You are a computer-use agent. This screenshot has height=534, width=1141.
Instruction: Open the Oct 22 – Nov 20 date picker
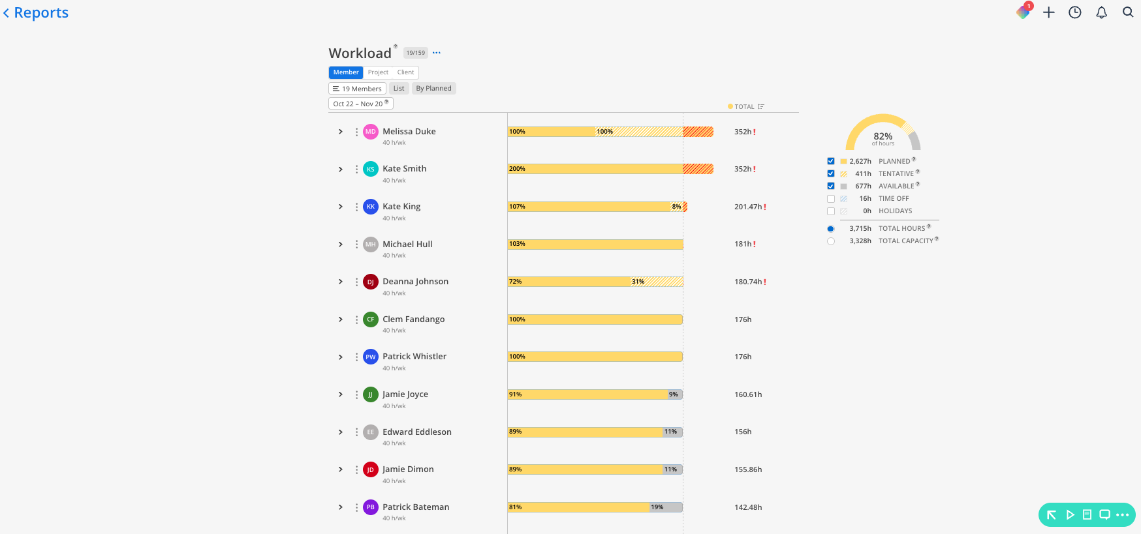click(x=361, y=104)
